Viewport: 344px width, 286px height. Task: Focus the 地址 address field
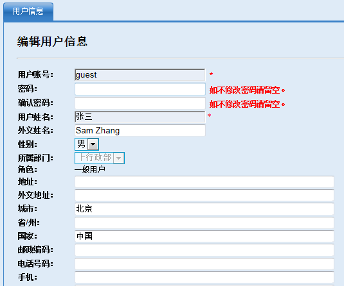tap(204, 182)
